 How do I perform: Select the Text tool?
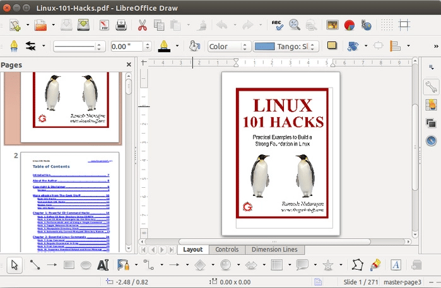tap(103, 265)
